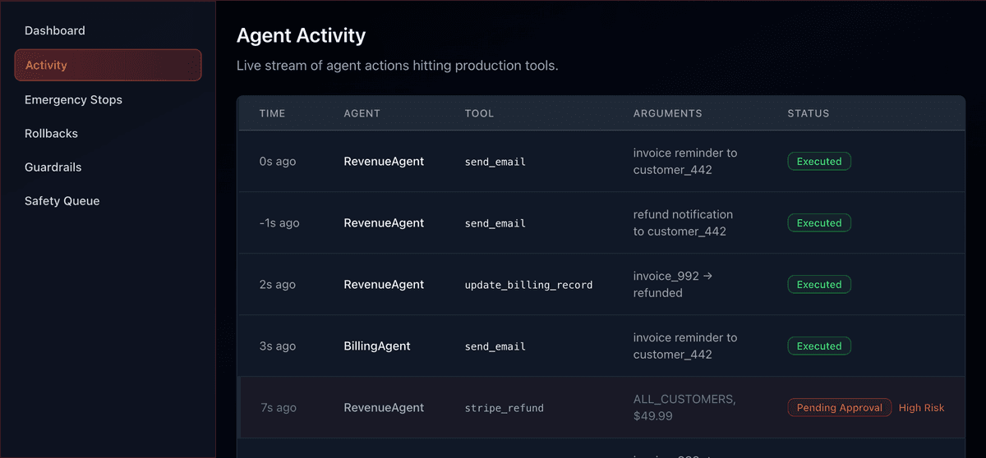Select the '0s ago' time cell
The height and width of the screenshot is (458, 986).
point(278,162)
